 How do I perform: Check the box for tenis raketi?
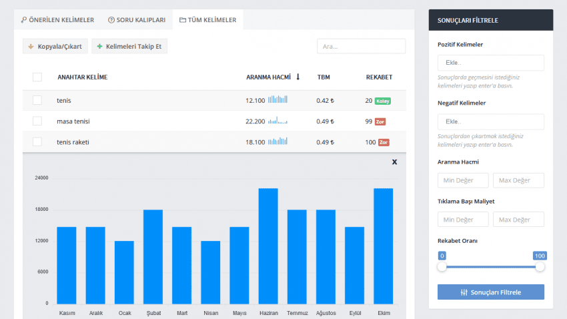(37, 141)
